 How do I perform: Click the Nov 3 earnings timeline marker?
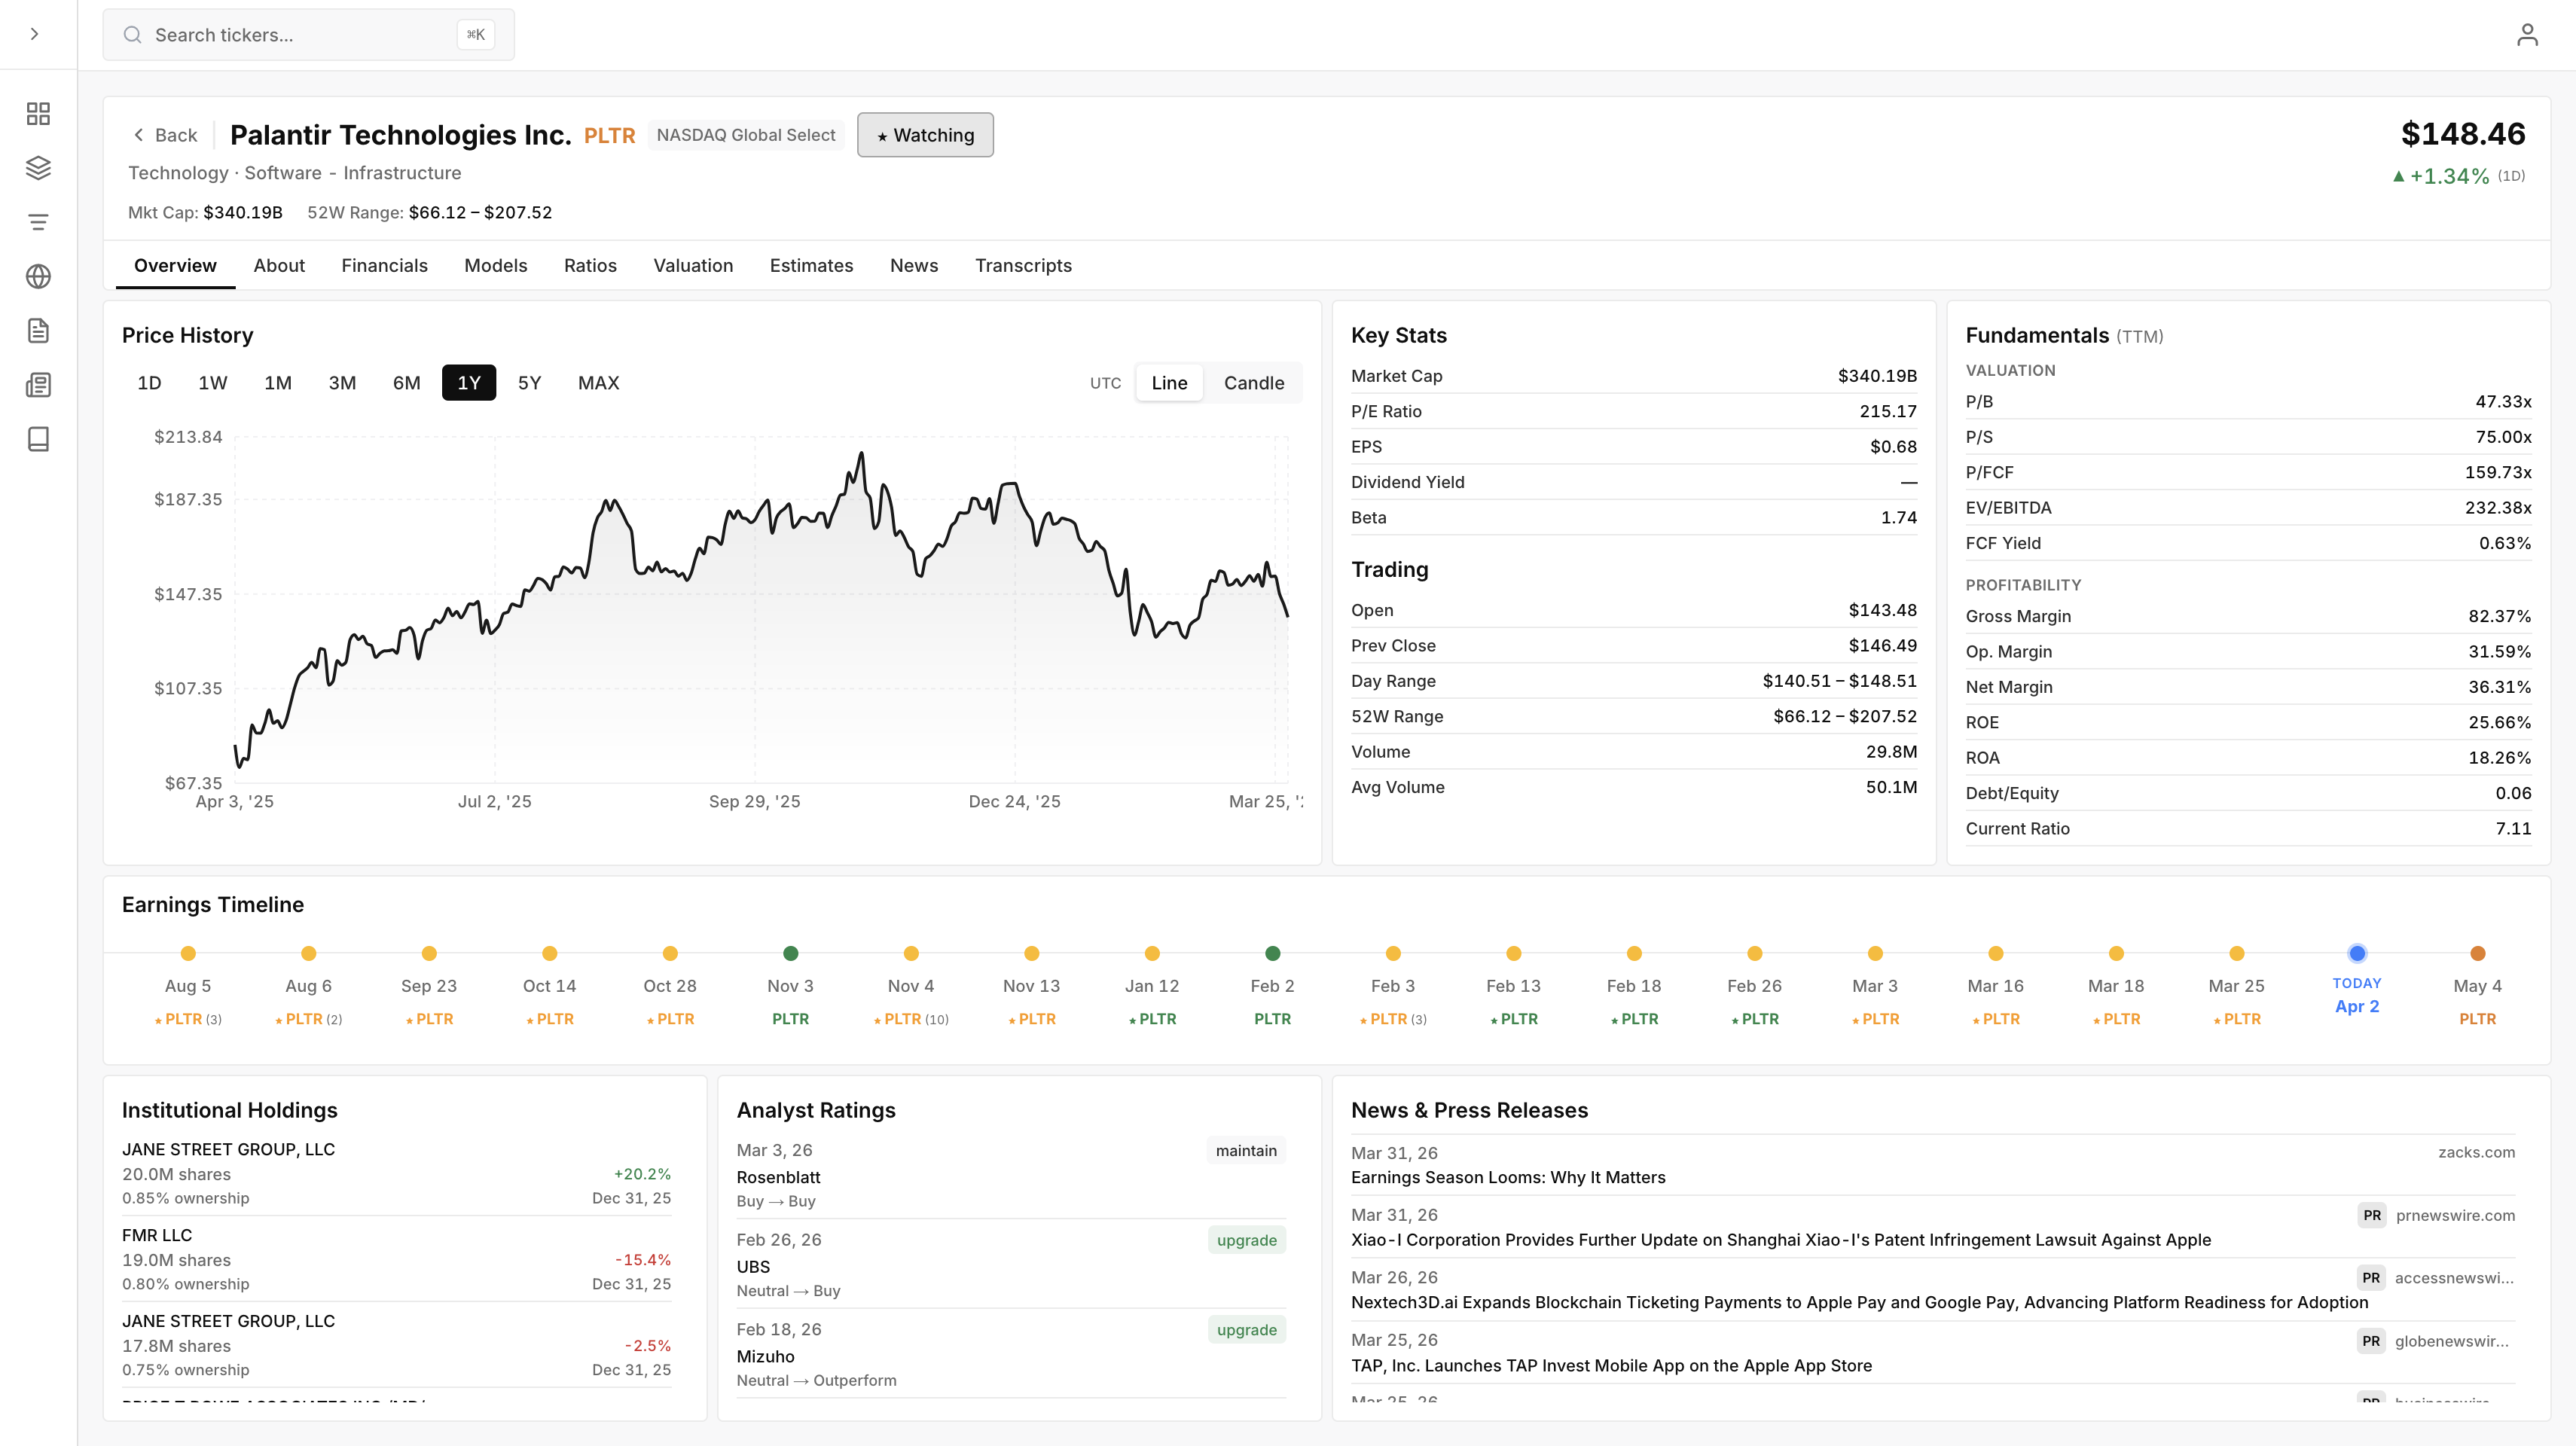tap(790, 953)
